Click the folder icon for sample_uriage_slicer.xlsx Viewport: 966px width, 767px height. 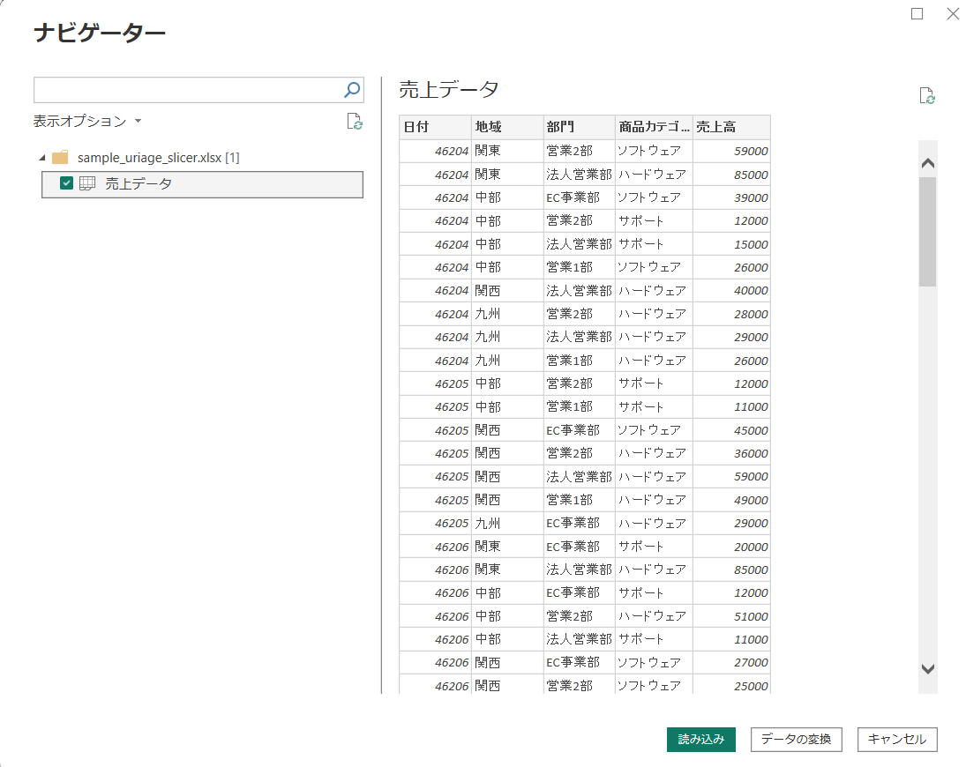click(60, 158)
